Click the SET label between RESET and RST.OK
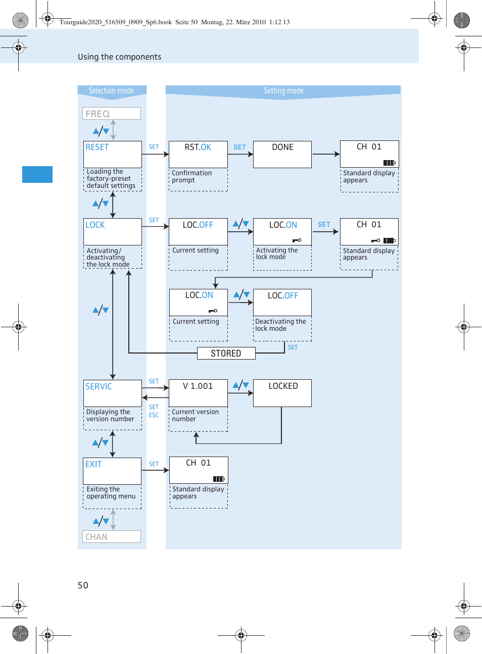Screen dimensions: 482x654 coord(154,147)
